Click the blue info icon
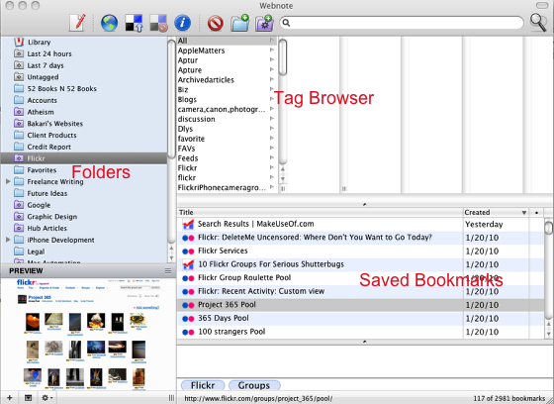The width and height of the screenshot is (554, 404). (x=183, y=23)
